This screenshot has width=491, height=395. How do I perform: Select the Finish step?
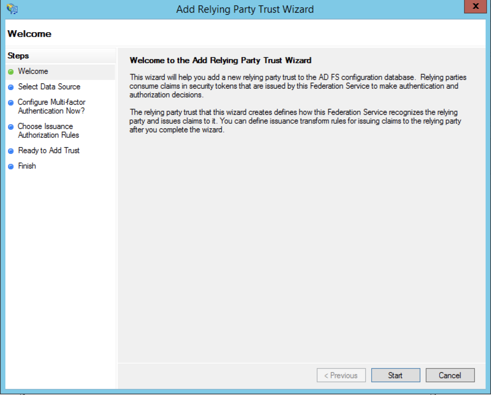pos(27,166)
